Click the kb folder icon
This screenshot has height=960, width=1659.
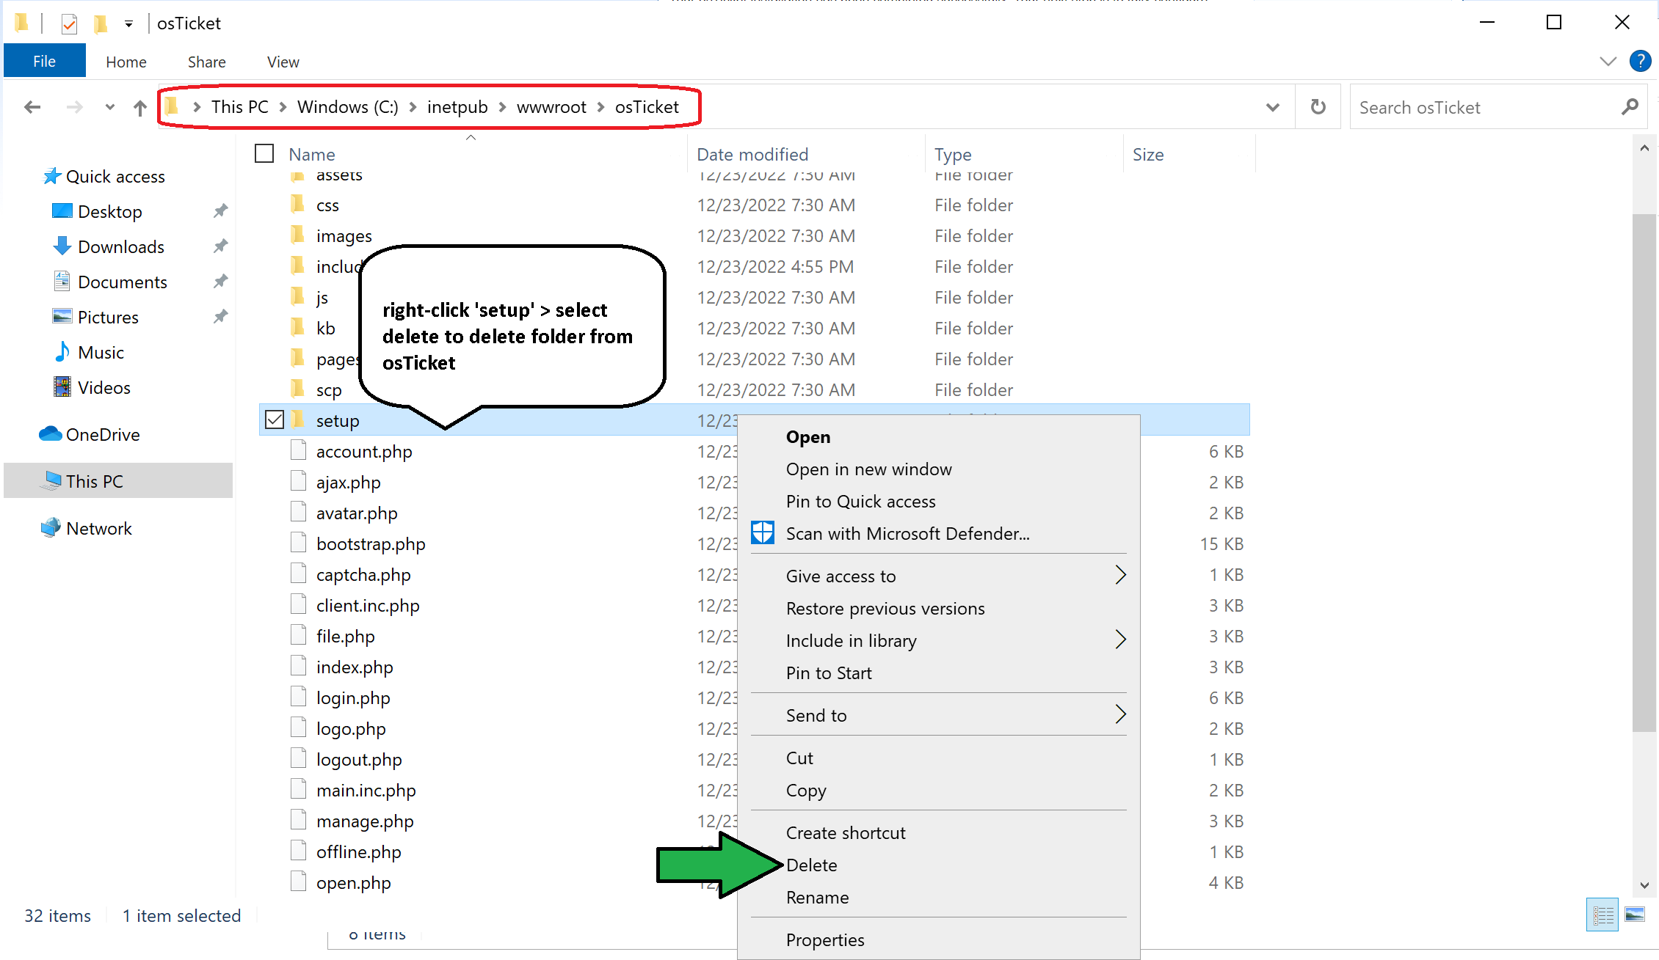(x=297, y=327)
